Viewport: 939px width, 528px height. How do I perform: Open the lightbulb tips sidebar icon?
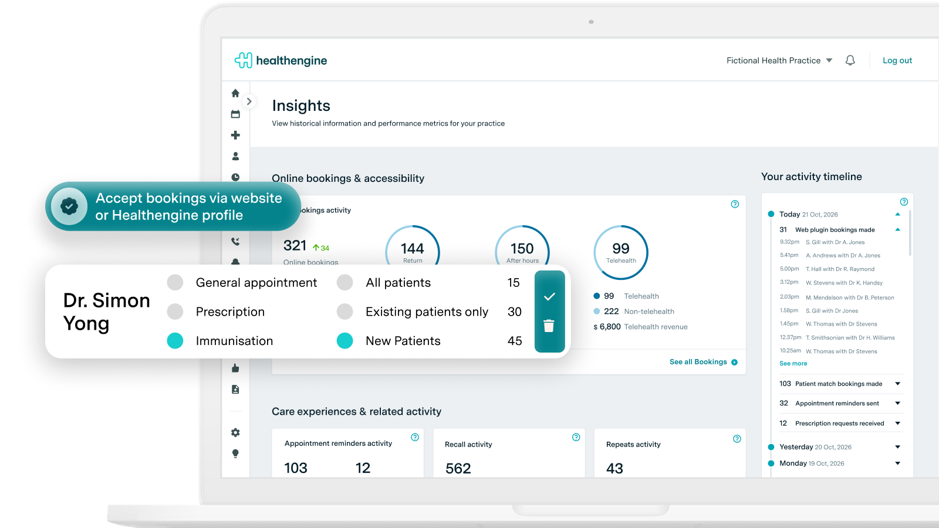[235, 453]
